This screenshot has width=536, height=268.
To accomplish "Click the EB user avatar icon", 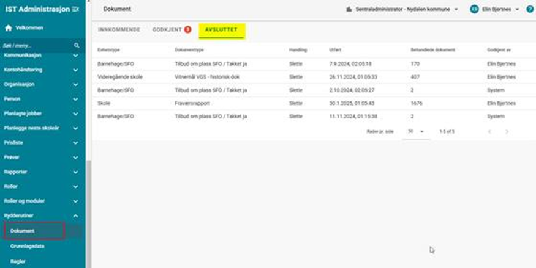I will pos(474,9).
